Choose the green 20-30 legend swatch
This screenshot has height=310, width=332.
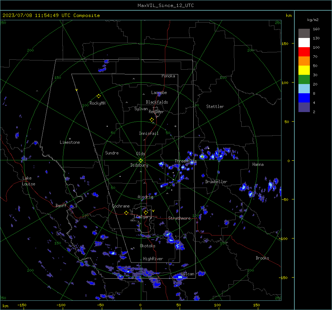304,80
